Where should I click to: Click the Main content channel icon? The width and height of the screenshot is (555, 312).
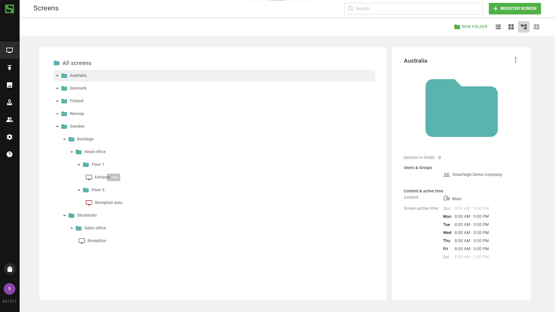click(x=447, y=198)
